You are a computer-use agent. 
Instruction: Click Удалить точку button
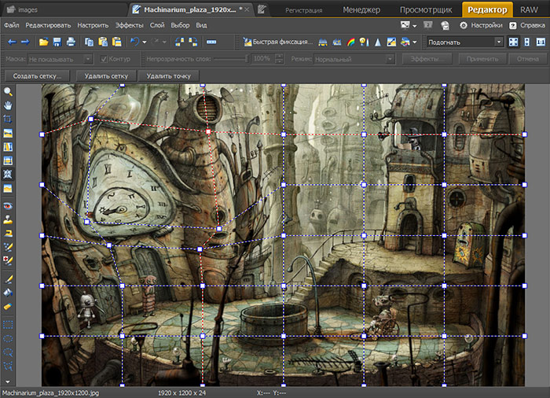point(169,76)
